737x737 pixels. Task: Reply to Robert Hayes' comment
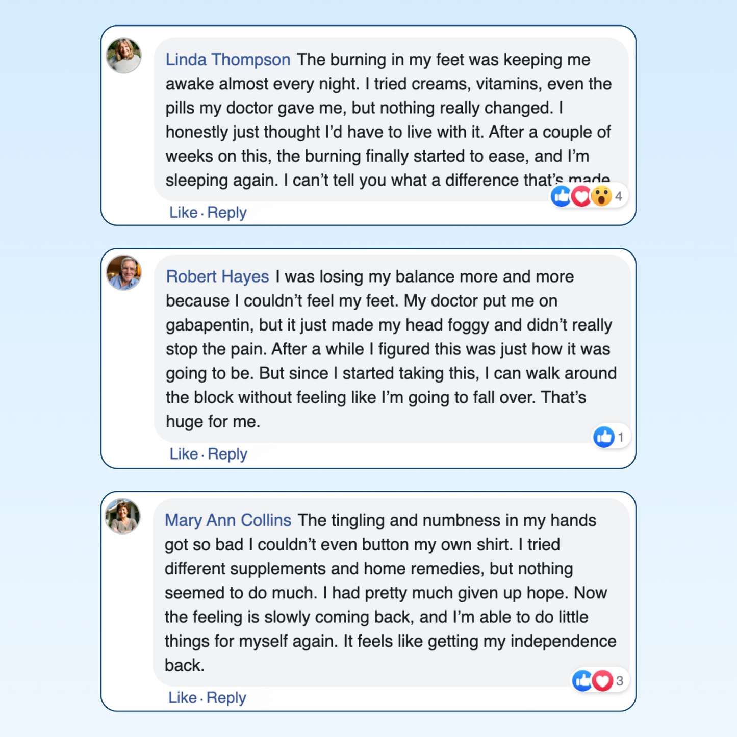click(x=227, y=453)
